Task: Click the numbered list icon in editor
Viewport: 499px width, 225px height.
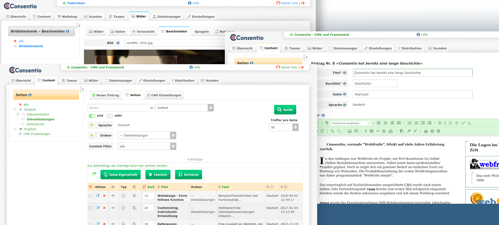Action: pos(410,123)
